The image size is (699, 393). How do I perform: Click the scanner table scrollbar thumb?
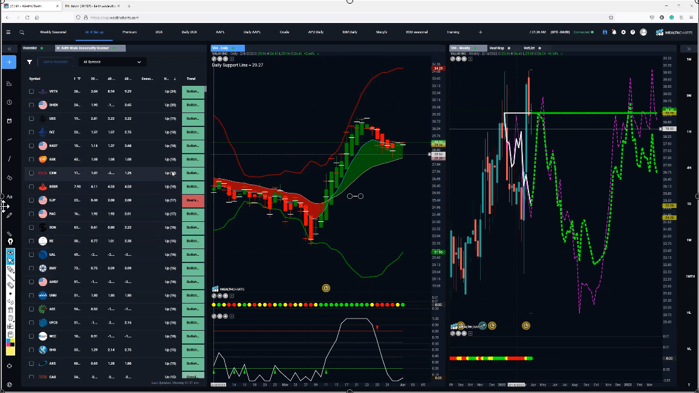coord(206,89)
